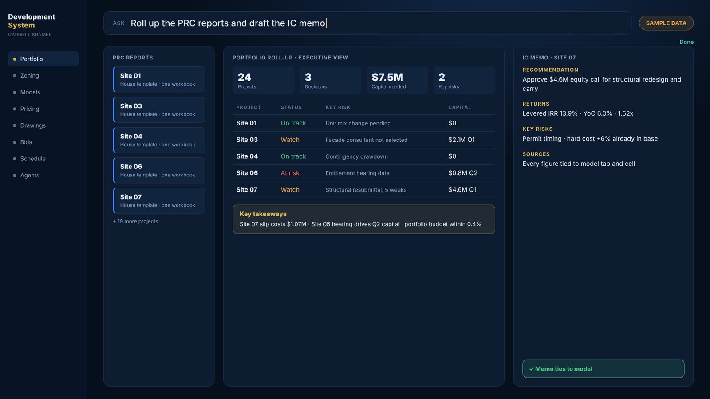Click Site 04 in the roll-up table
This screenshot has height=399, width=710.
[247, 156]
